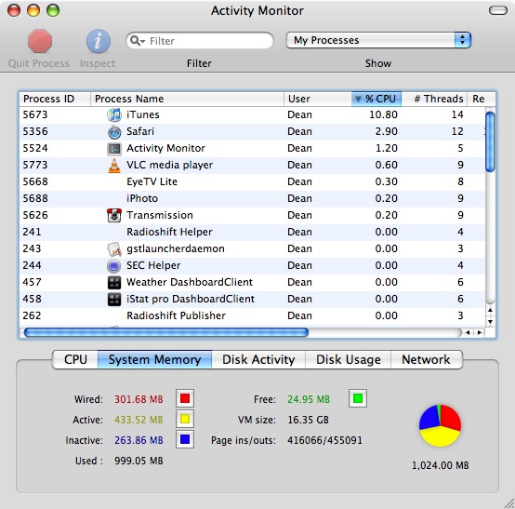Click the scroll left arrow of process list
515x509 pixels.
tap(468, 333)
